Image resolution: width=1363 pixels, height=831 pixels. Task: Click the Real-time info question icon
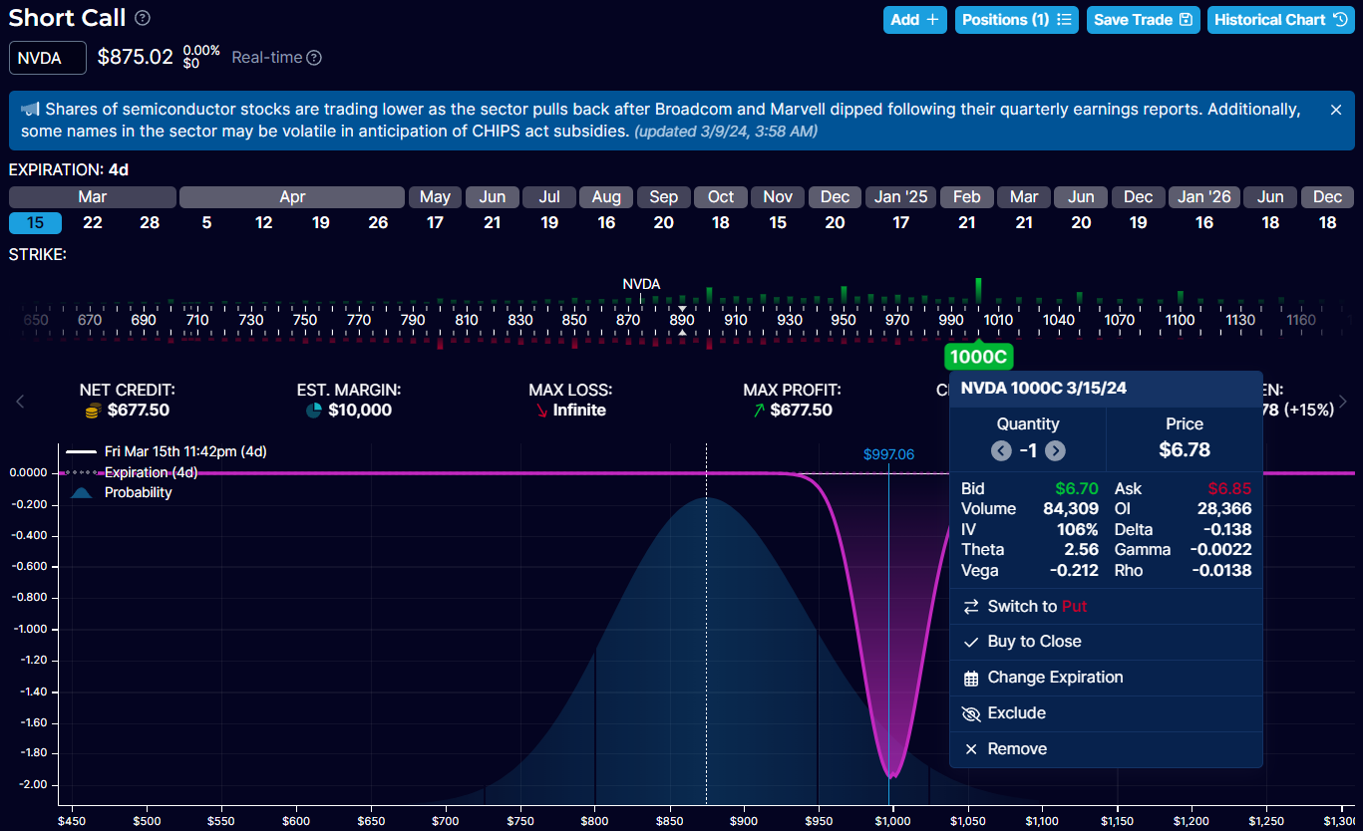314,58
